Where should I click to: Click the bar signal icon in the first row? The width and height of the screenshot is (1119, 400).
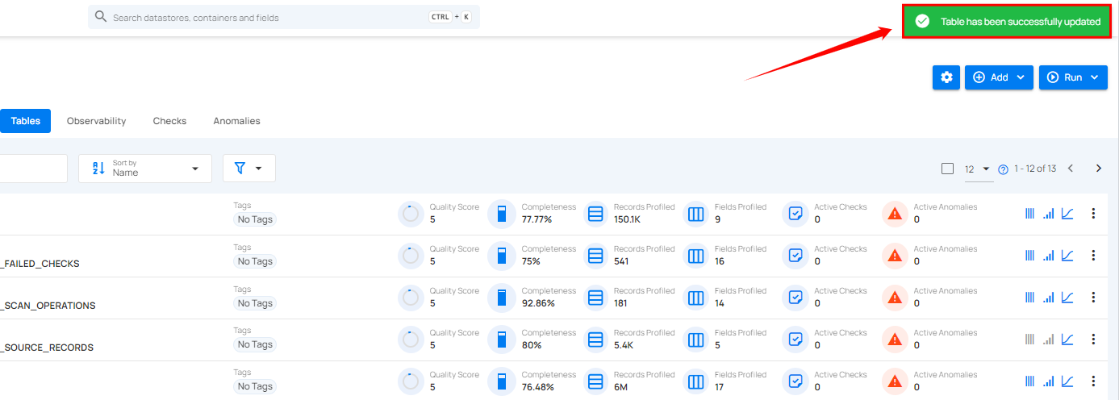1048,214
